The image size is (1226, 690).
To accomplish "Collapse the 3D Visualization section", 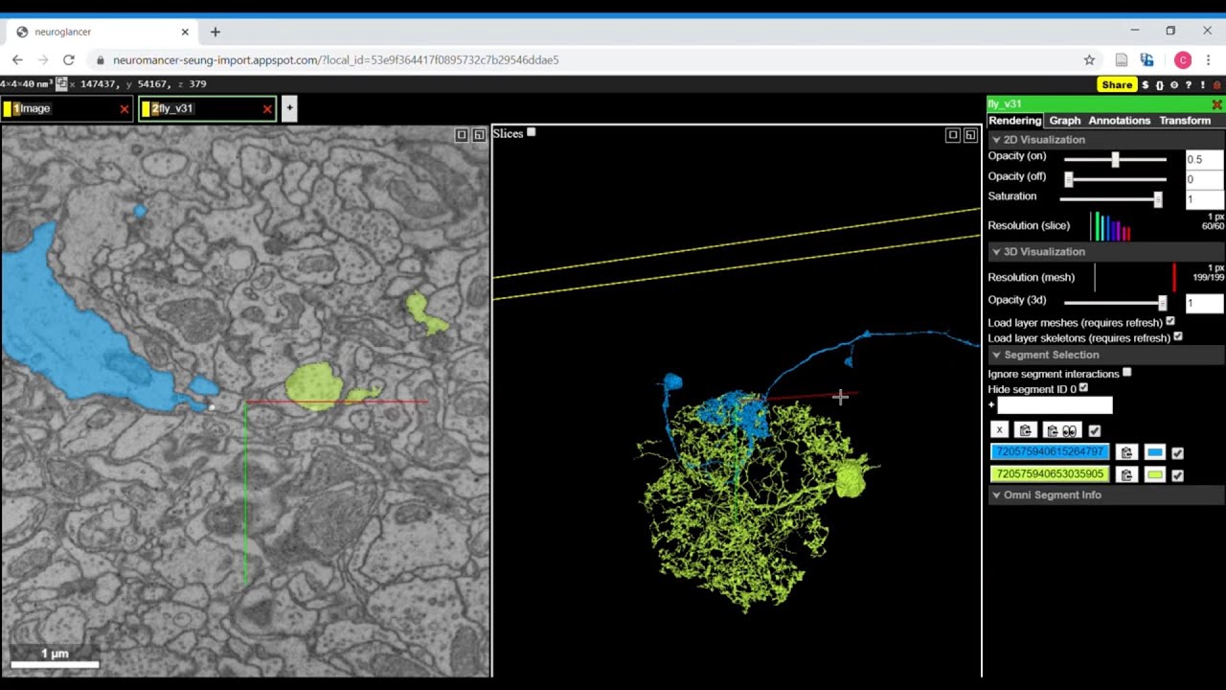I will point(1106,252).
